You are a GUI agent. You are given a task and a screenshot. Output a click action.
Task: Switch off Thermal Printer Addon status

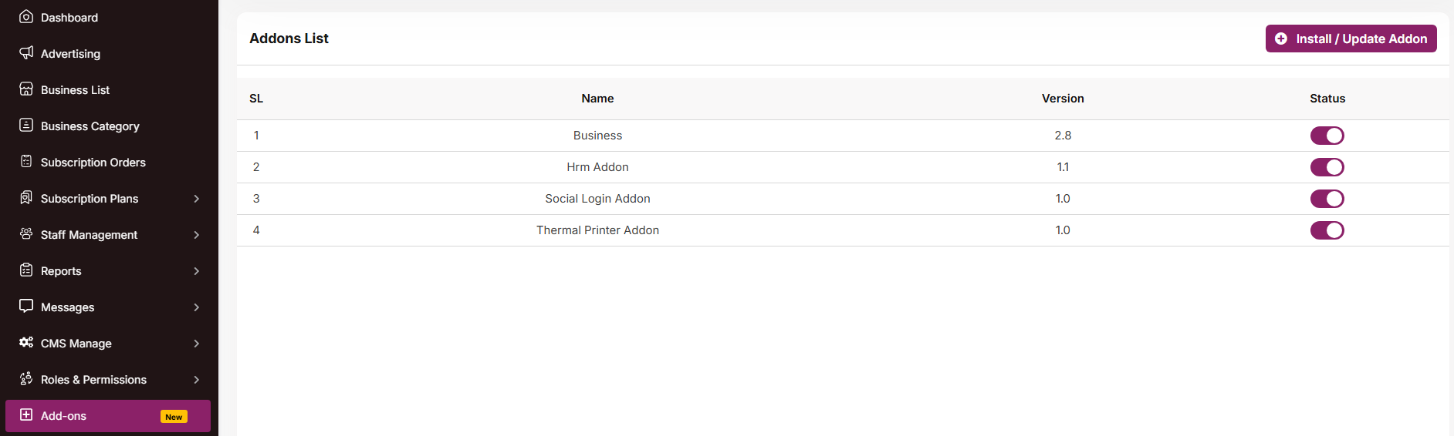[x=1327, y=230]
